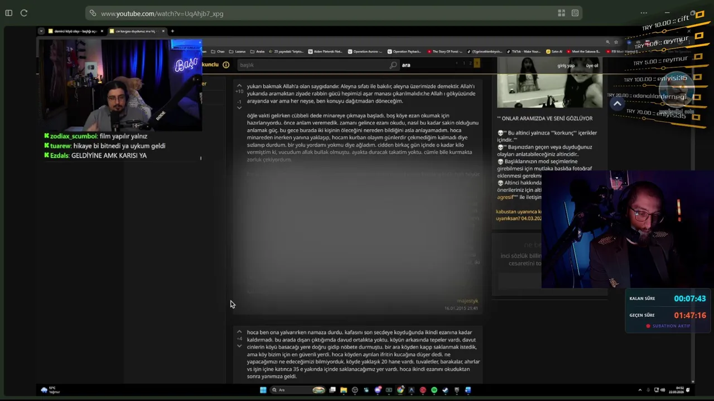Click the KALAN SÜRE timer 00:07:43
This screenshot has width=714, height=401.
(689, 299)
